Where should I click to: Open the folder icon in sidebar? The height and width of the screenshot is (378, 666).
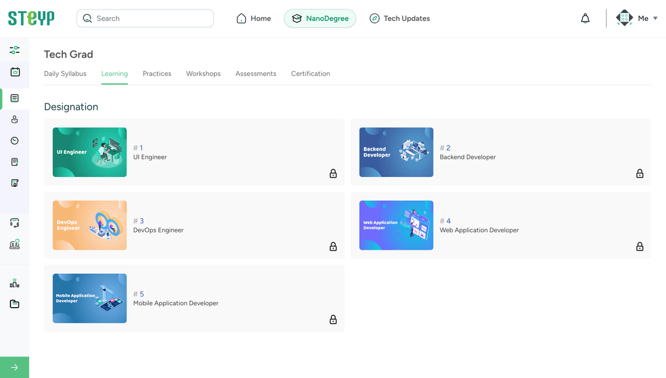pos(15,304)
